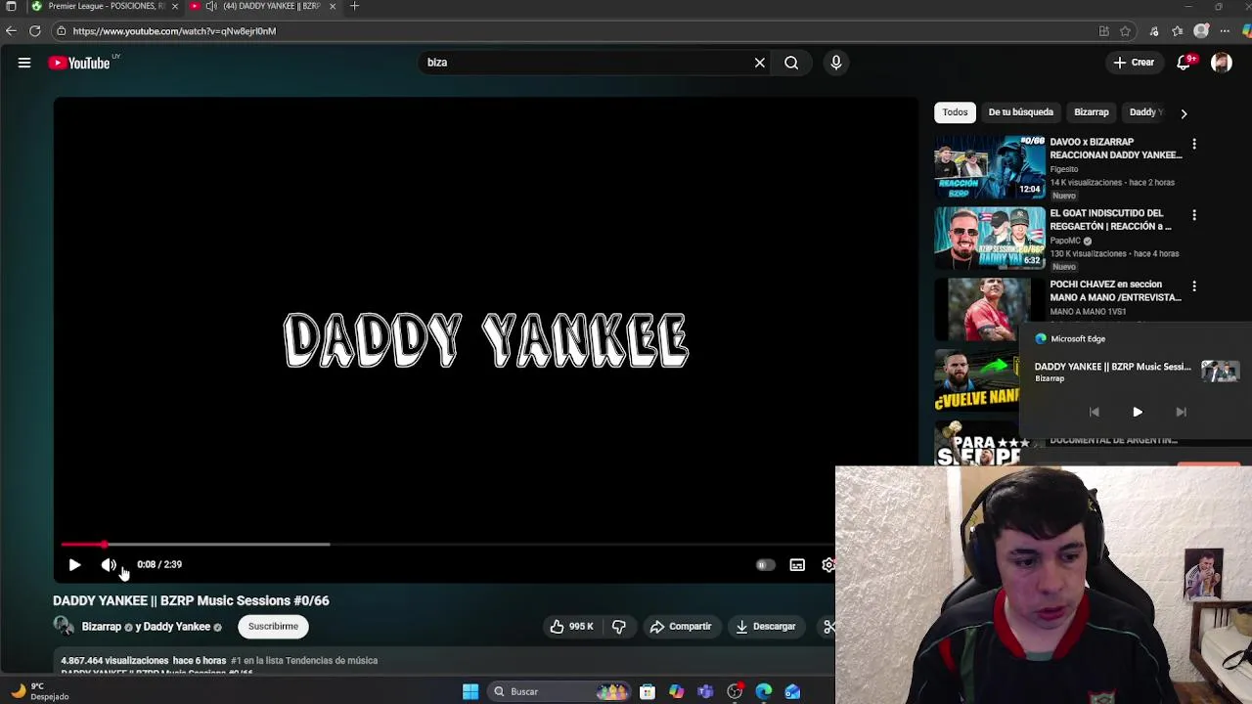Open options for the POCHI CHAVEZ video

point(1193,286)
